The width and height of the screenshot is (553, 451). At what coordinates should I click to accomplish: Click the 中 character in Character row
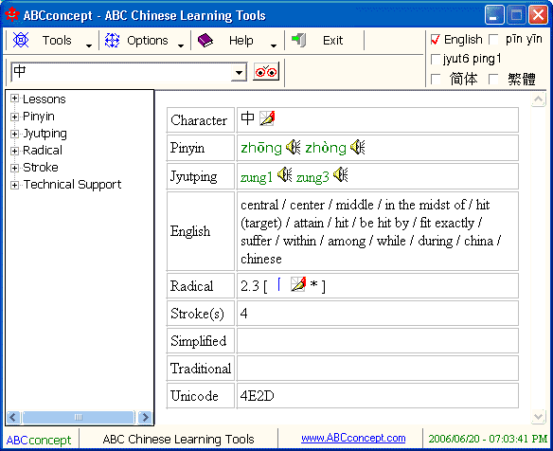click(x=247, y=118)
